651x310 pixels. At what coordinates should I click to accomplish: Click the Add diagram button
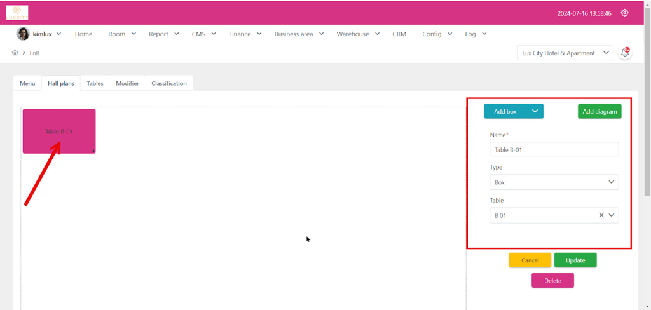tap(599, 111)
